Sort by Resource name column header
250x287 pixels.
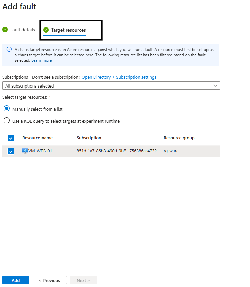point(37,138)
